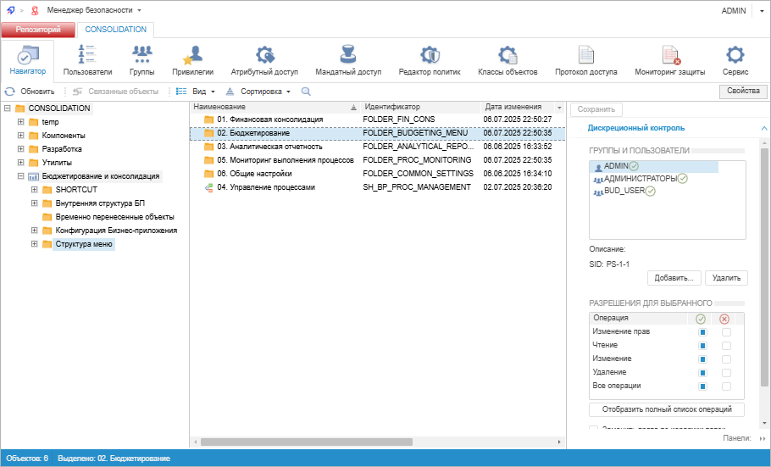The height and width of the screenshot is (467, 771).
Task: Click the horizontal scrollbar in object list
Action: tap(307, 442)
